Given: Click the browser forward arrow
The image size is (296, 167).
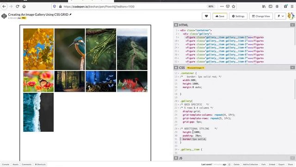Looking at the screenshot, I should (11, 6).
